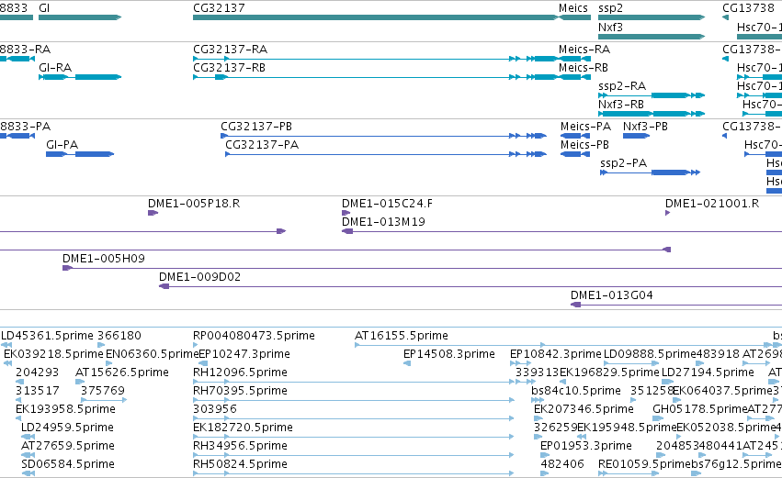Click the 366180 feature label
The image size is (782, 478).
(x=119, y=336)
